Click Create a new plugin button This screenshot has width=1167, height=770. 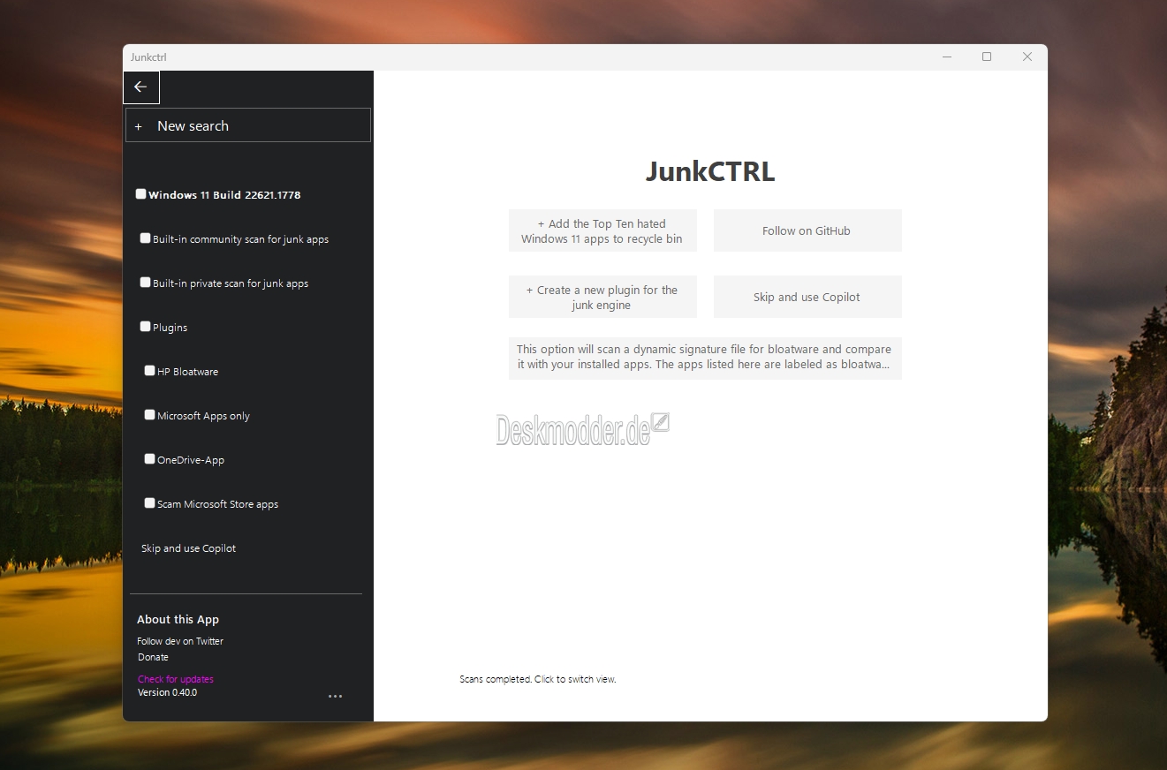pos(602,297)
